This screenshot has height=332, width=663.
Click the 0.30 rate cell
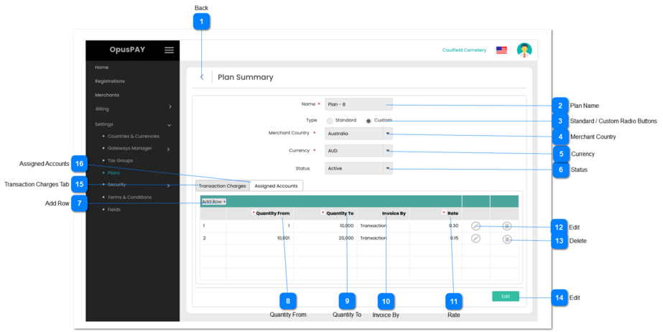click(x=454, y=226)
